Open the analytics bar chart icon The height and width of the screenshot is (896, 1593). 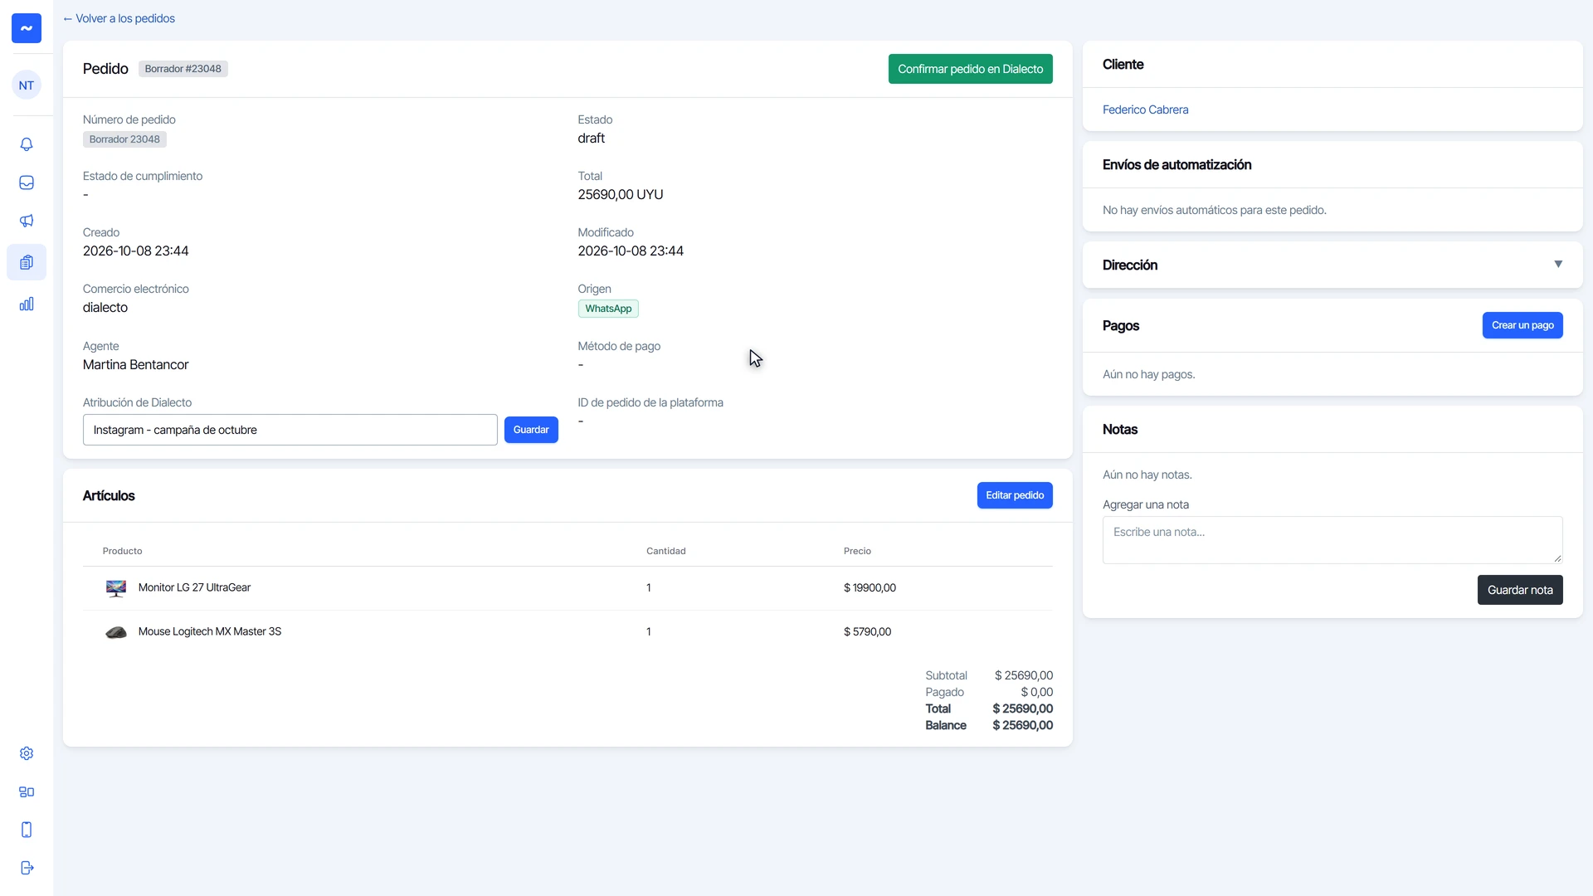click(27, 304)
